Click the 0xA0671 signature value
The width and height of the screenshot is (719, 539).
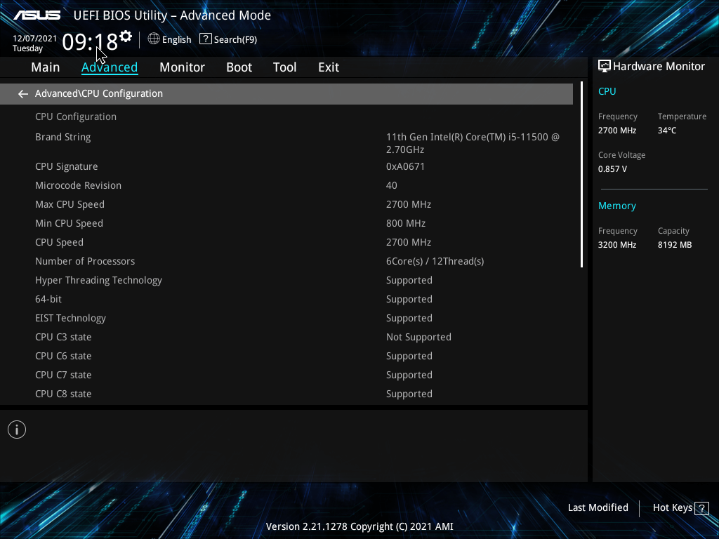(x=405, y=167)
